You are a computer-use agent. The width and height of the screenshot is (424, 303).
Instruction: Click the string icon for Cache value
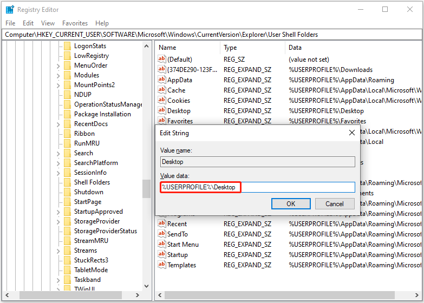coord(162,90)
